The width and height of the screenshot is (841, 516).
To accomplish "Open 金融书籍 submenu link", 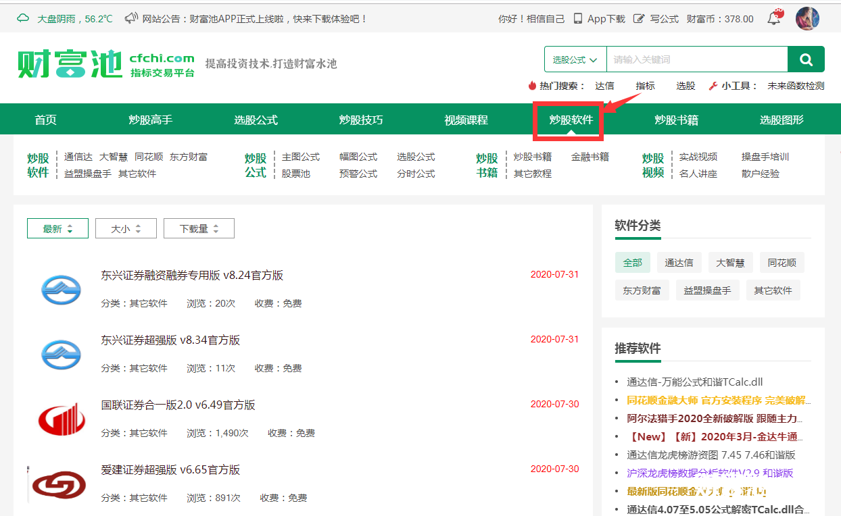I will 590,157.
